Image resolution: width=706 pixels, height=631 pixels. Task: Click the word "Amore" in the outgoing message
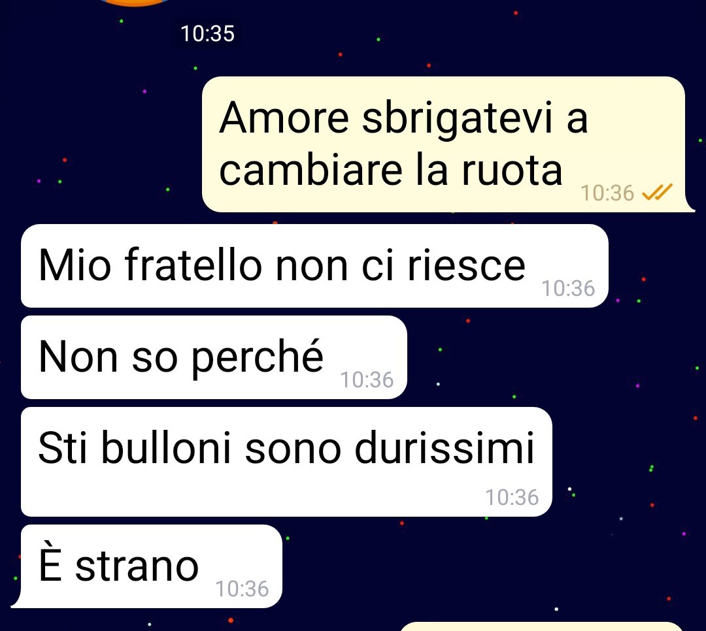point(284,118)
